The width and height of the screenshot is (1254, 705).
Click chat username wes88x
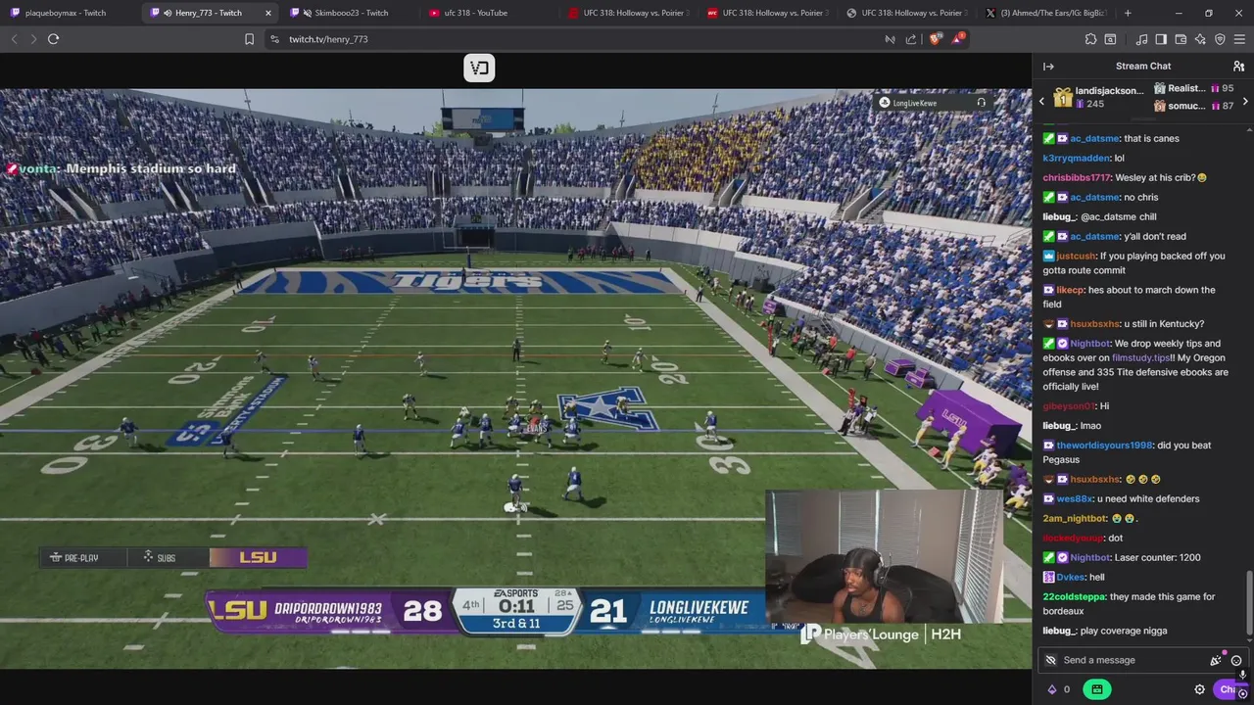coord(1075,499)
